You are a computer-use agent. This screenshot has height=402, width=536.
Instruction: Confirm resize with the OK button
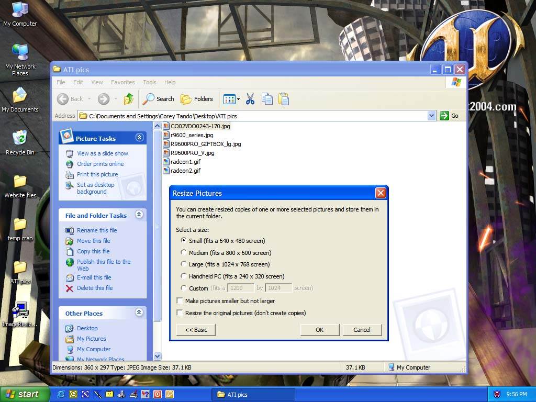tap(320, 330)
